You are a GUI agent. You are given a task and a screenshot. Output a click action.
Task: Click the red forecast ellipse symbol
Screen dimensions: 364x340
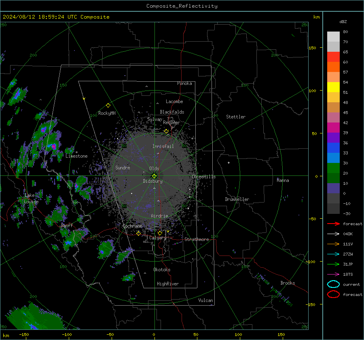(x=333, y=294)
